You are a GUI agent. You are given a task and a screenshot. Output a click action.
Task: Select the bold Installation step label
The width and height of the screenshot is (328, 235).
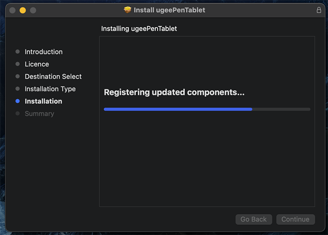[43, 101]
